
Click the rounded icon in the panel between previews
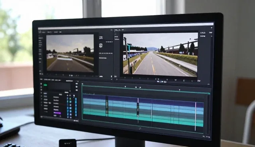(x=101, y=45)
